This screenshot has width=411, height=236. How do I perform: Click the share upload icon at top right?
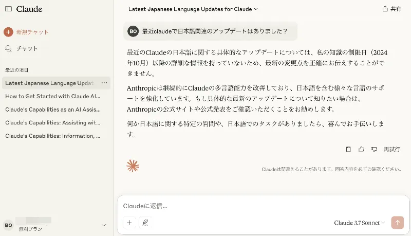click(385, 9)
